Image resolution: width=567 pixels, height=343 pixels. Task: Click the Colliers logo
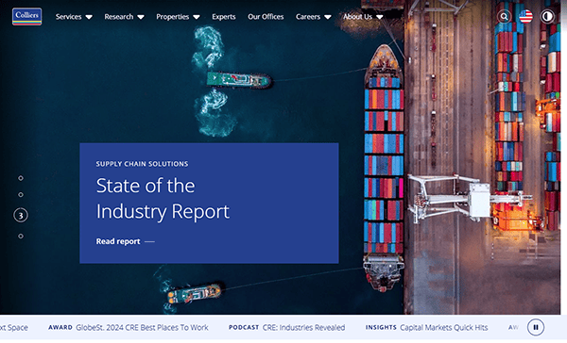pyautogui.click(x=26, y=17)
